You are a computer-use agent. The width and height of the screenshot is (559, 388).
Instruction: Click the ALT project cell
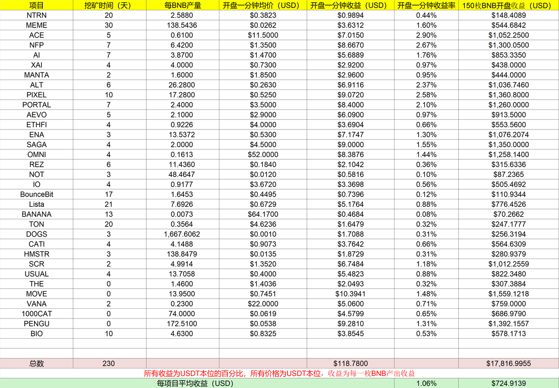(36, 85)
